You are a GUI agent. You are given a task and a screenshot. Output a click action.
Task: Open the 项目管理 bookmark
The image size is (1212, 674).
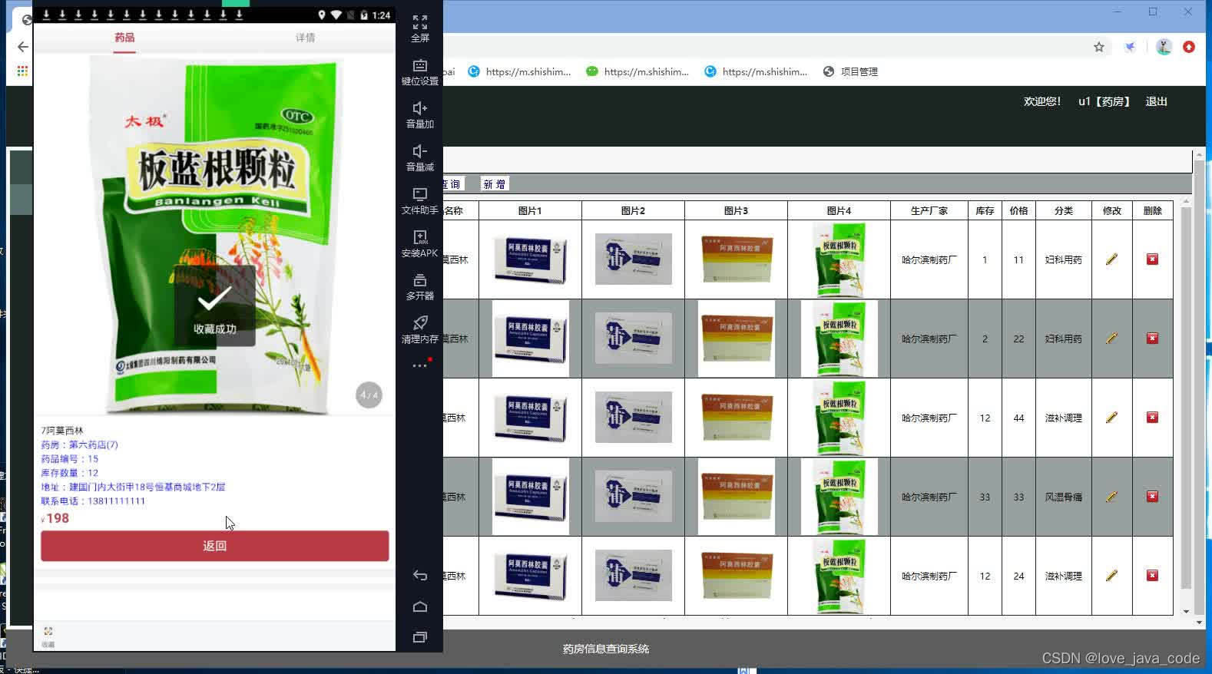point(850,71)
